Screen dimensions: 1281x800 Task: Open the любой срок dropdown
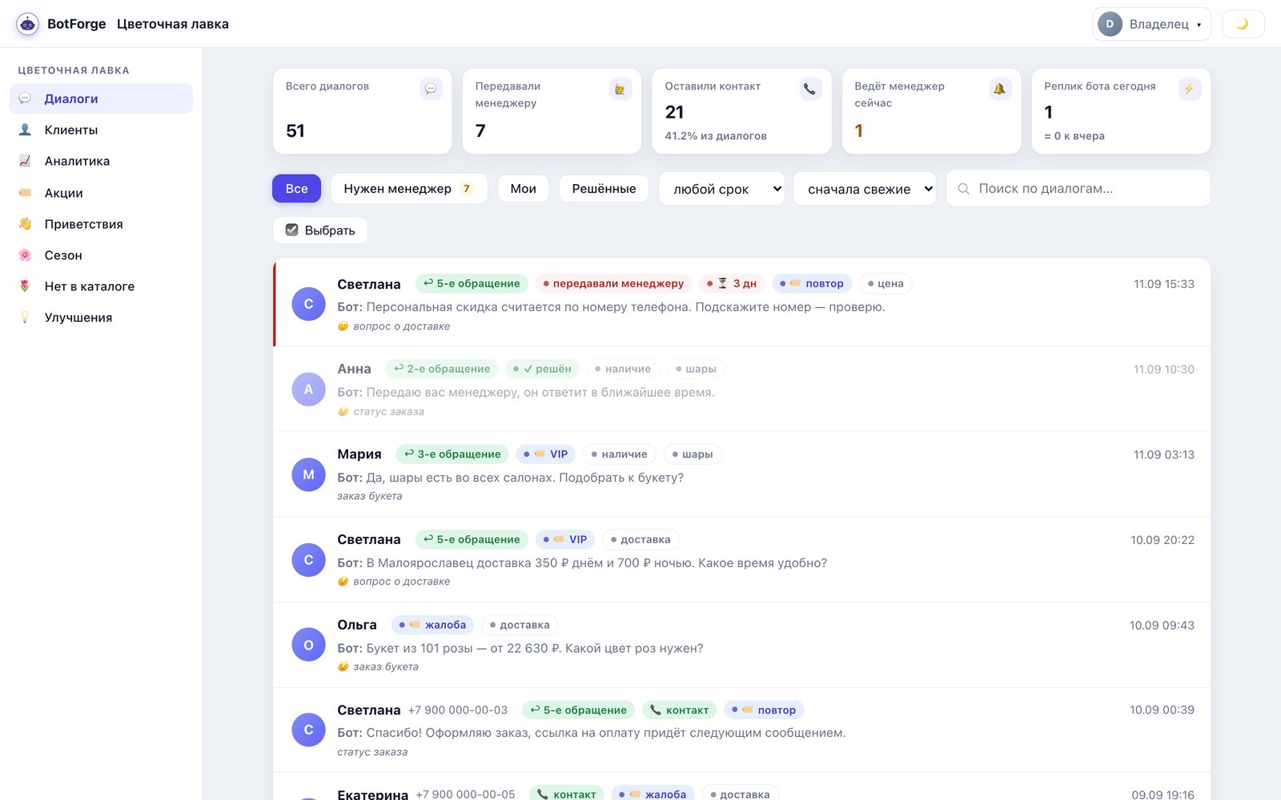(722, 189)
